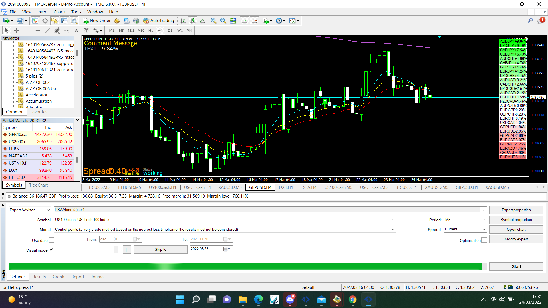Switch chart to the H1 timeframe
Image resolution: width=548 pixels, height=308 pixels.
[150, 30]
